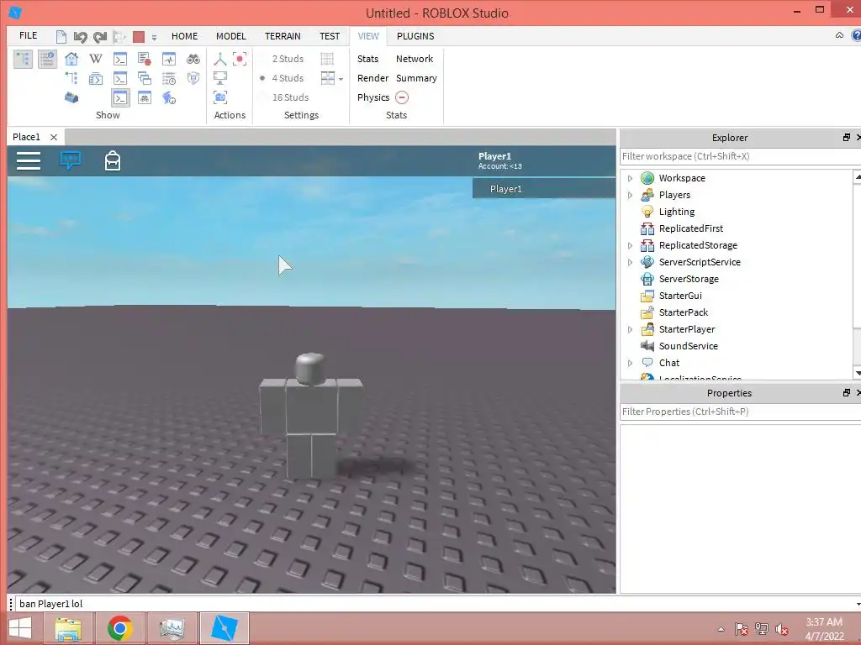Expand the Chat tree node

coord(630,363)
